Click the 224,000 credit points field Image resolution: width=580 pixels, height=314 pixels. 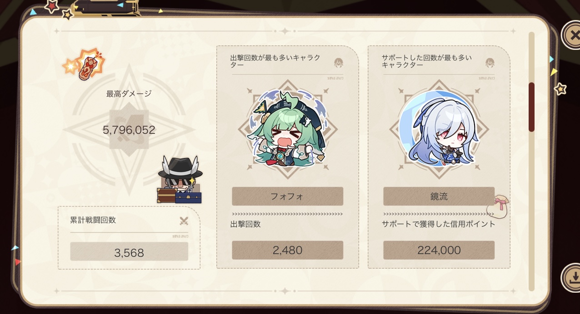pos(439,250)
